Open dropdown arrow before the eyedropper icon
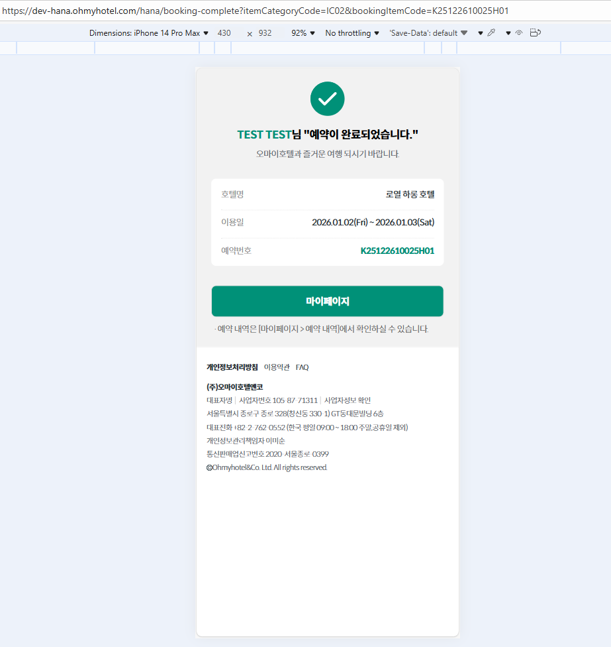 click(481, 33)
